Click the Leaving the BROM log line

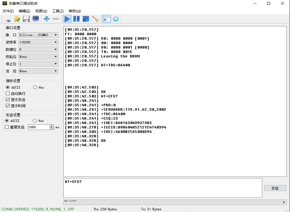click(120, 56)
